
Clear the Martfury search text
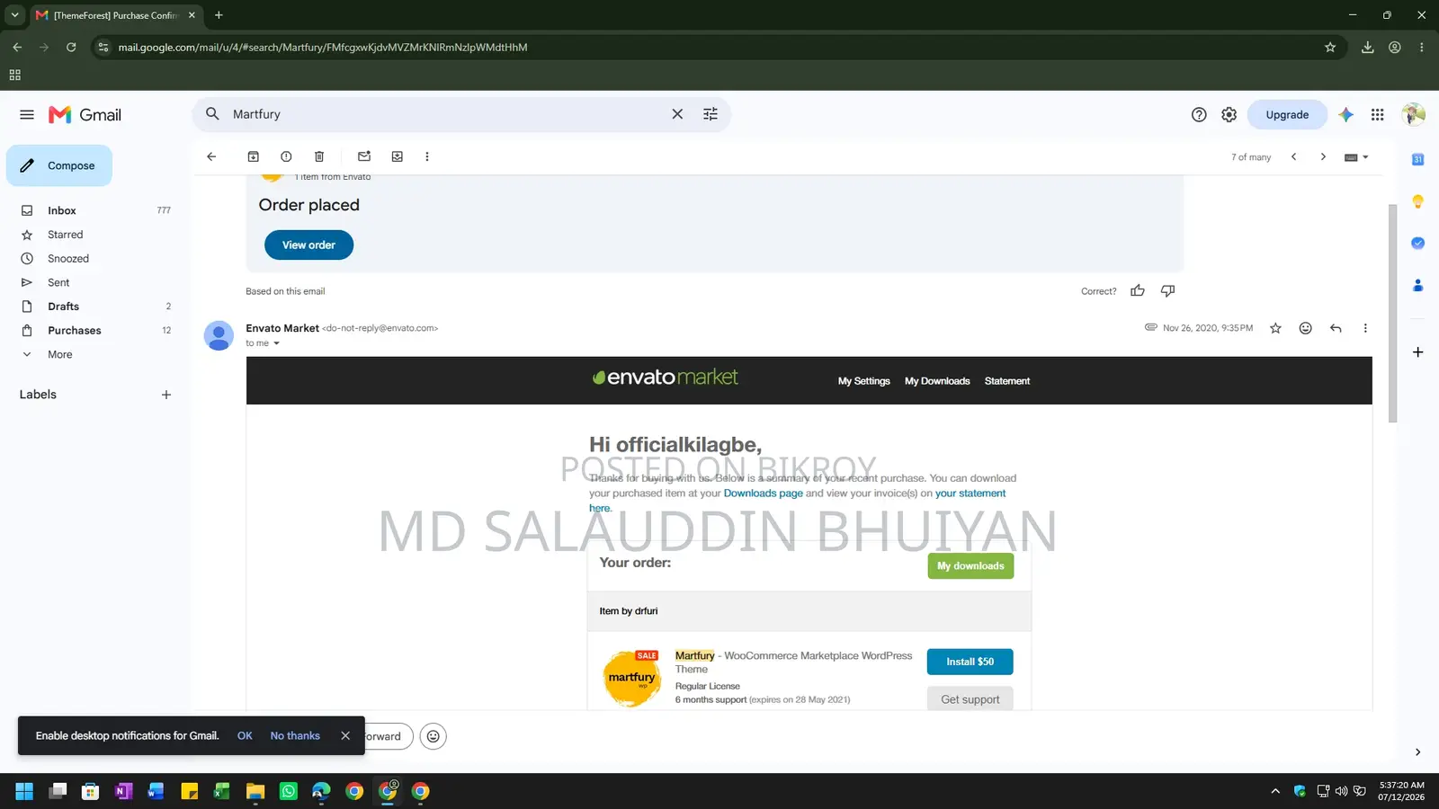coord(677,114)
